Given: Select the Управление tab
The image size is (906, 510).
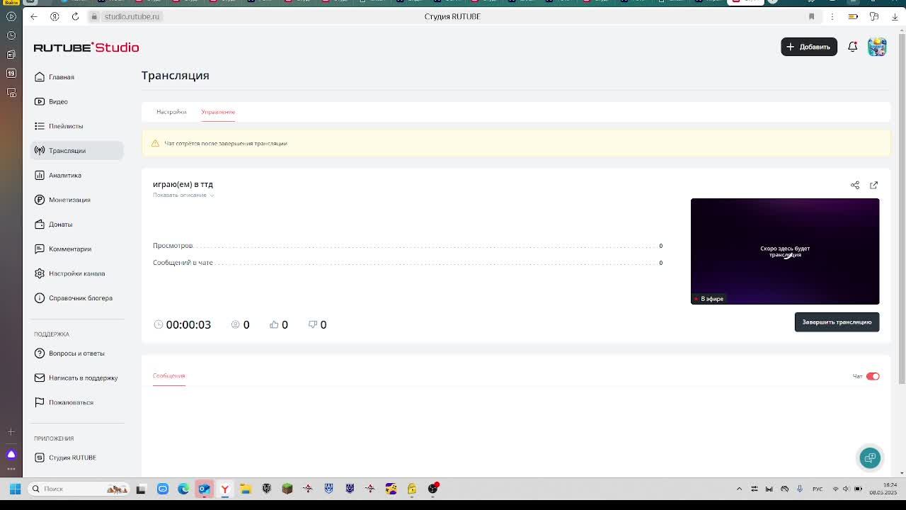Looking at the screenshot, I should [x=218, y=112].
